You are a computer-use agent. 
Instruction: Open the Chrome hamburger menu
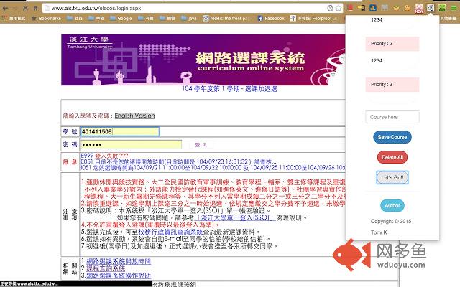pyautogui.click(x=454, y=8)
